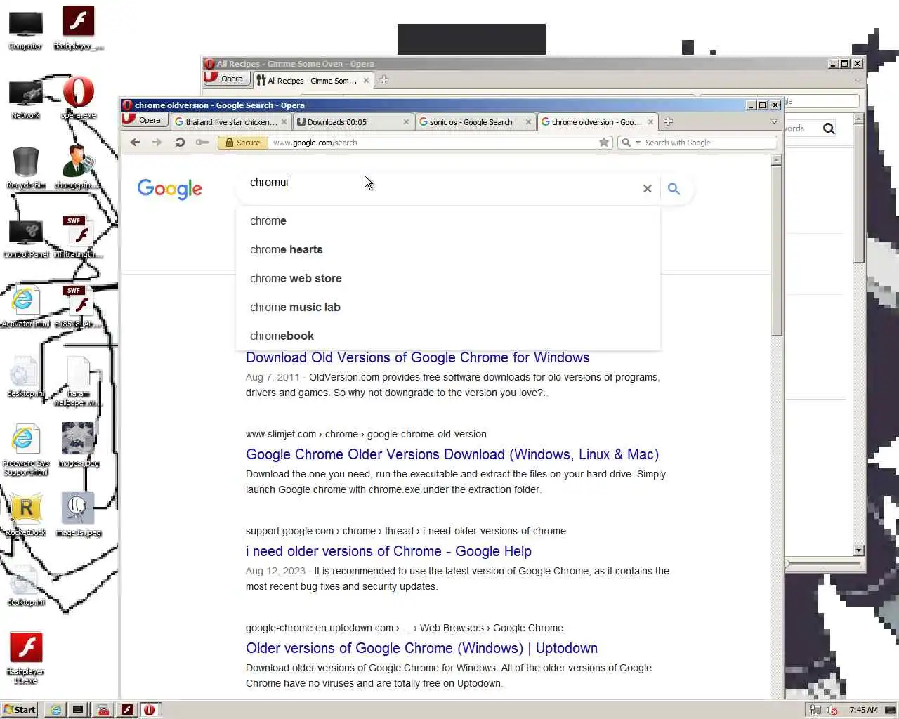899x719 pixels.
Task: Open the Computer desktop icon
Action: [x=25, y=30]
